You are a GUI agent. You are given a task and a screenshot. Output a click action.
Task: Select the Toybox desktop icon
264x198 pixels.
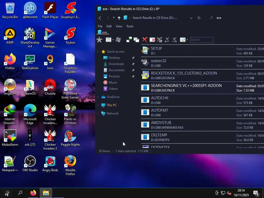pyautogui.click(x=70, y=36)
